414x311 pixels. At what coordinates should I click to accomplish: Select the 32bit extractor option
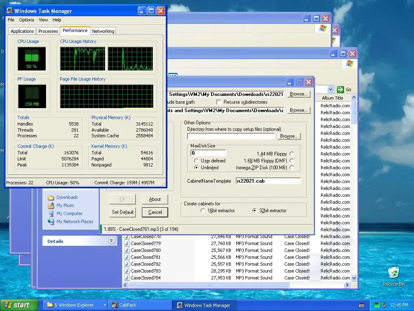254,211
